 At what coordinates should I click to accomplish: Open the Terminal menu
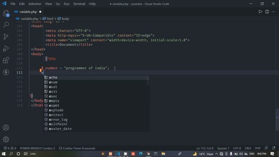coord(79,4)
